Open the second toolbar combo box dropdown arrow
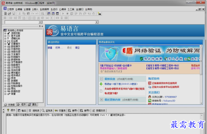This screenshot has width=207, height=134. pyautogui.click(x=97, y=22)
